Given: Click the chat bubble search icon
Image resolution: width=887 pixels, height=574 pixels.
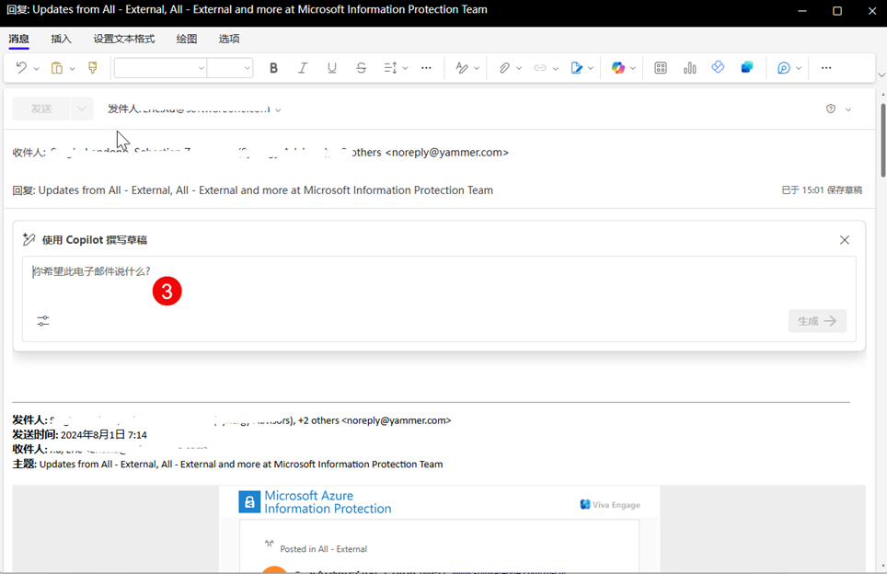Looking at the screenshot, I should pos(783,68).
